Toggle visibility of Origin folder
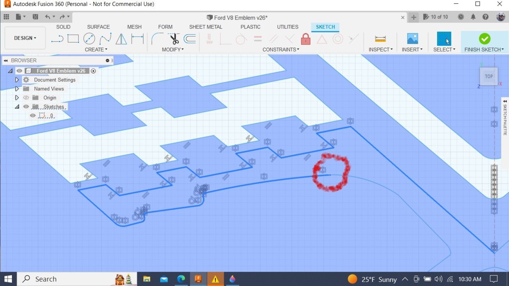This screenshot has width=509, height=286. (x=26, y=98)
